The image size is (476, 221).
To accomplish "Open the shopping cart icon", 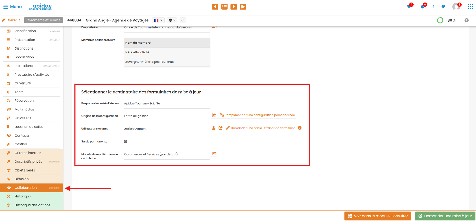I will point(409,7).
